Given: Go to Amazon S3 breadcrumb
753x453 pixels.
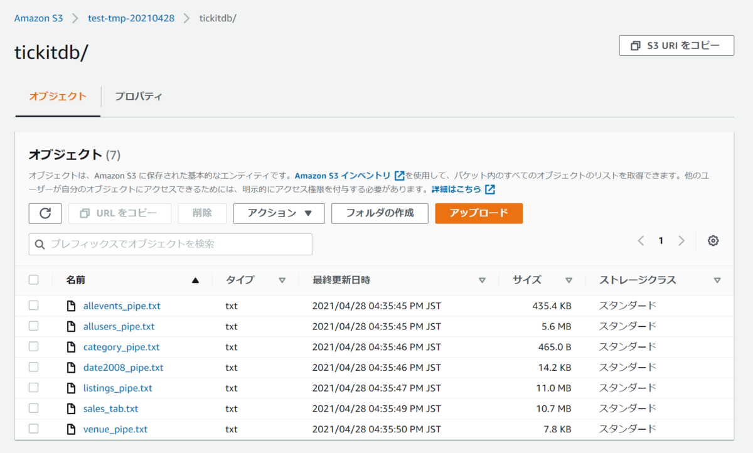Looking at the screenshot, I should coord(39,18).
